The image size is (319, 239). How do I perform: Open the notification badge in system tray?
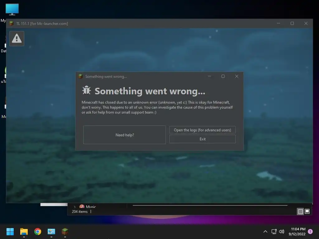pyautogui.click(x=310, y=232)
